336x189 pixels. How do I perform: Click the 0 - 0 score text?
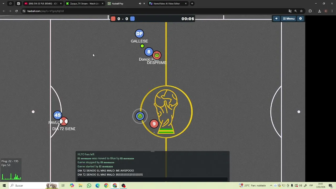[123, 19]
